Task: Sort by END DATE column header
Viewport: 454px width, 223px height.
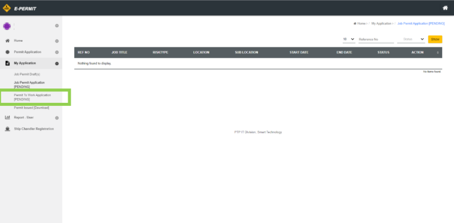Action: [345, 53]
